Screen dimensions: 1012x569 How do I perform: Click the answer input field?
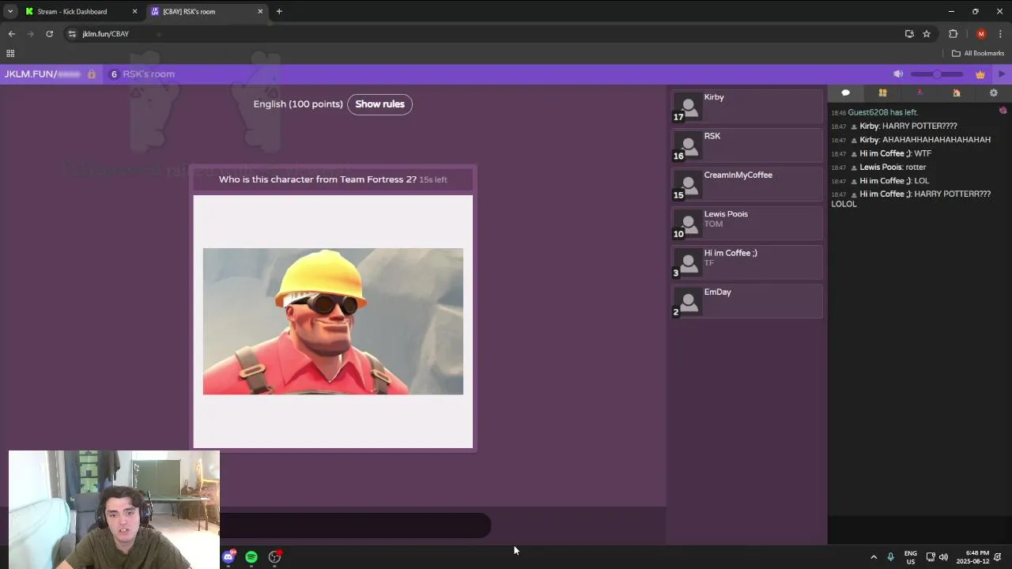355,526
